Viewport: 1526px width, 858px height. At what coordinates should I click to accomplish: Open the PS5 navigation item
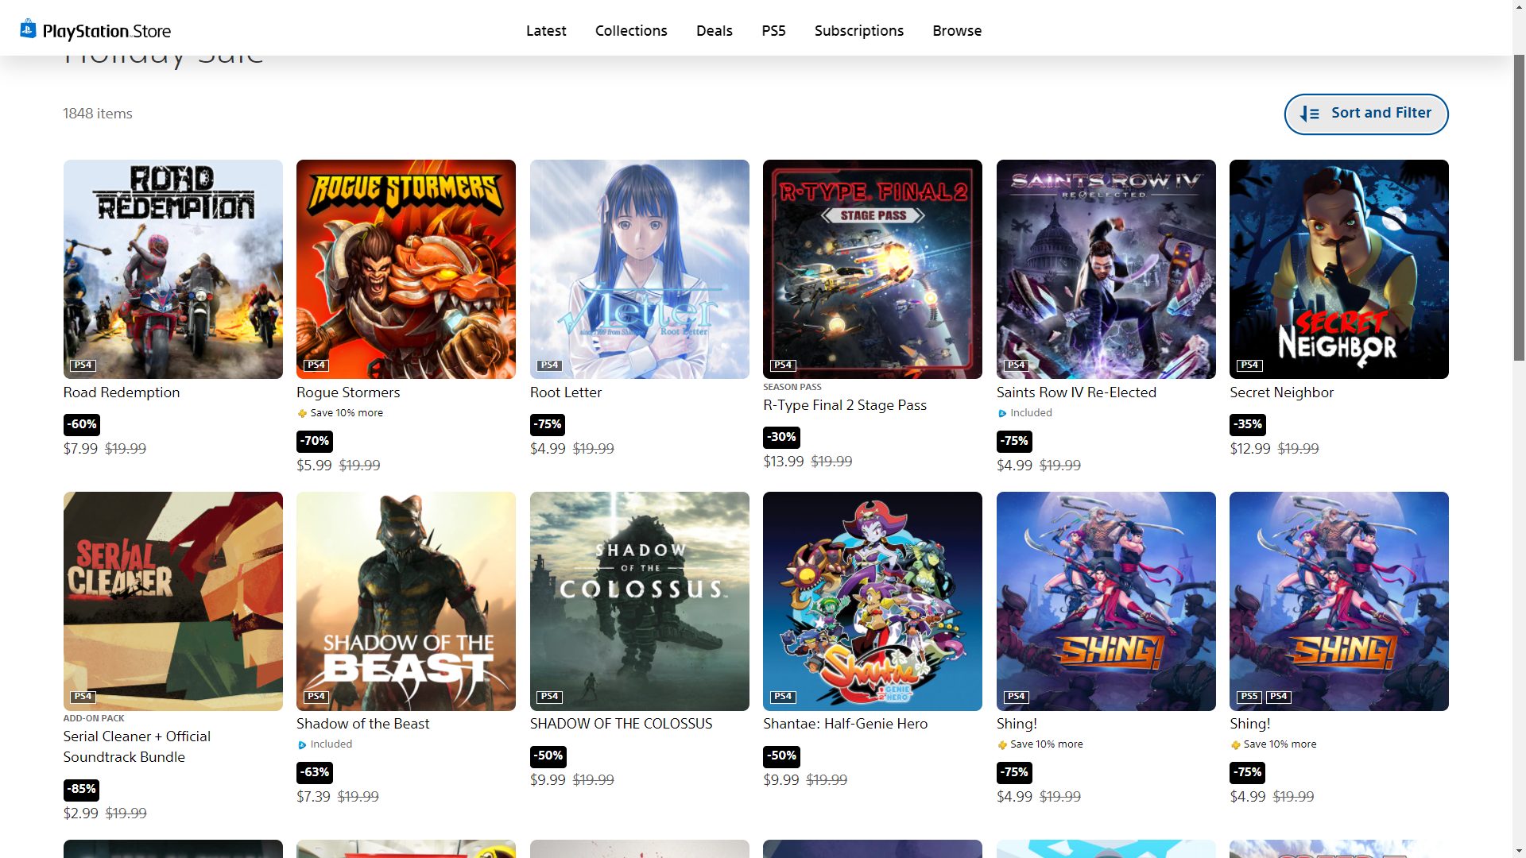coord(773,31)
